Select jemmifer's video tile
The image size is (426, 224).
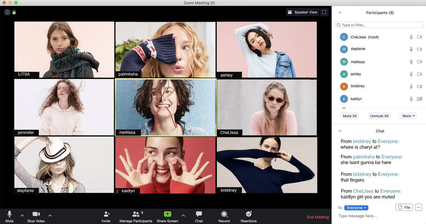click(x=64, y=107)
